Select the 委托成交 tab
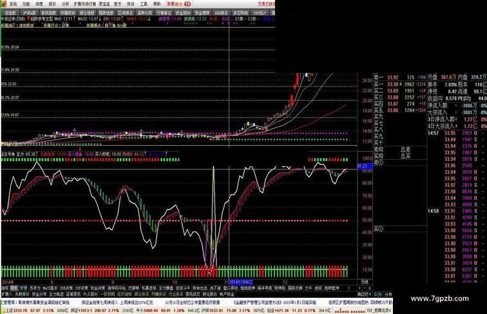The height and width of the screenshot is (314, 487). coord(193,294)
